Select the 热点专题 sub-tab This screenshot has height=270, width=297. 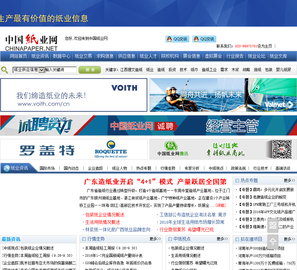click(144, 168)
